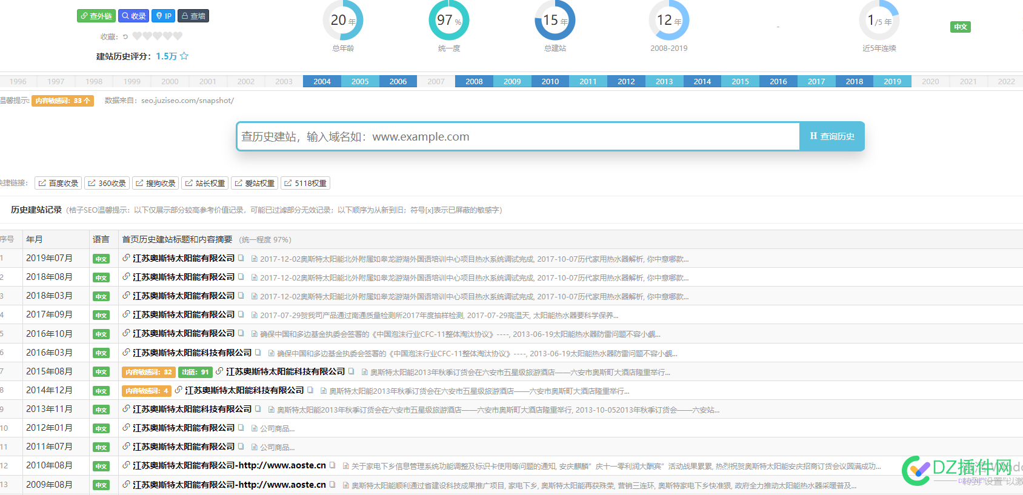Click the link icon in the 2018年08月 row
This screenshot has height=495, width=1023.
126,277
